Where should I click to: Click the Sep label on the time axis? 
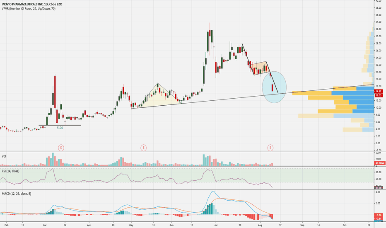302,225
